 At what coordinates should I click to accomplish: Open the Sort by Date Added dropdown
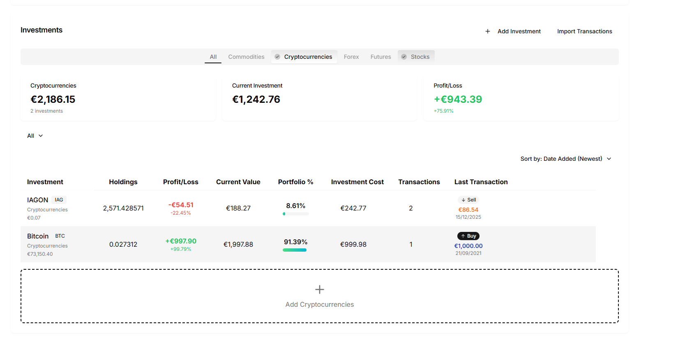click(561, 159)
